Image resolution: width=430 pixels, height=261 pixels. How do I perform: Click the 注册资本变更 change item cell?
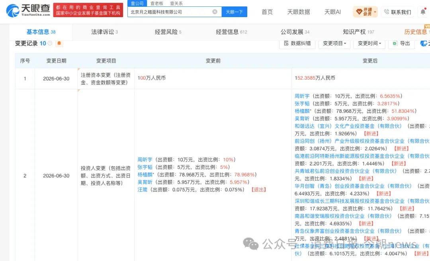click(x=106, y=79)
